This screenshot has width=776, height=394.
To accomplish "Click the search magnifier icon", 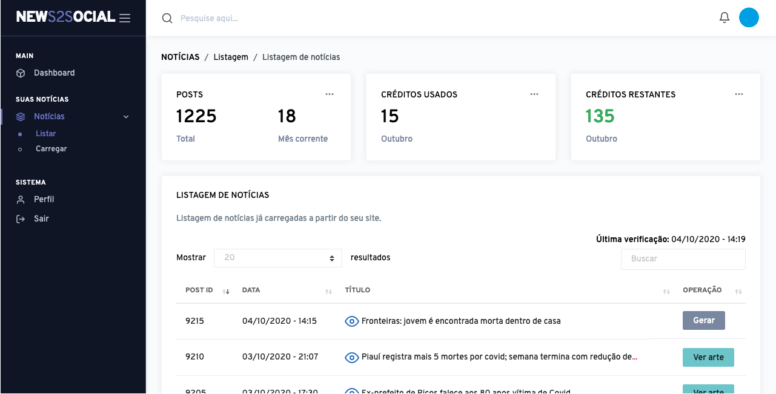I will pyautogui.click(x=167, y=18).
